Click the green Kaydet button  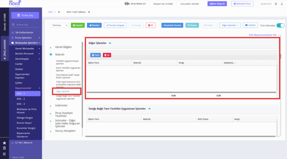click(78, 25)
